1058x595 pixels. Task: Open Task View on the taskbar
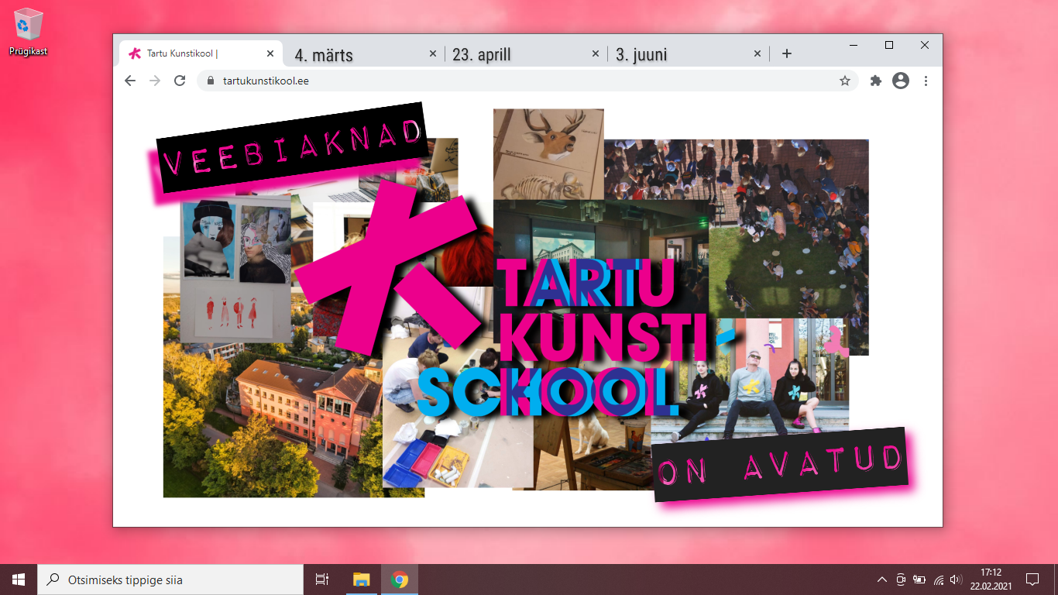(322, 580)
